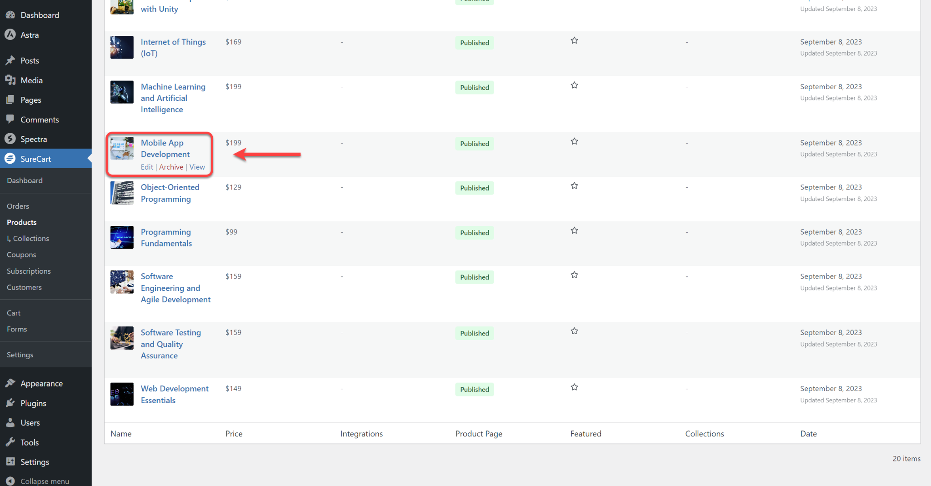The height and width of the screenshot is (486, 931).
Task: Archive the Mobile App Development product
Action: point(171,167)
